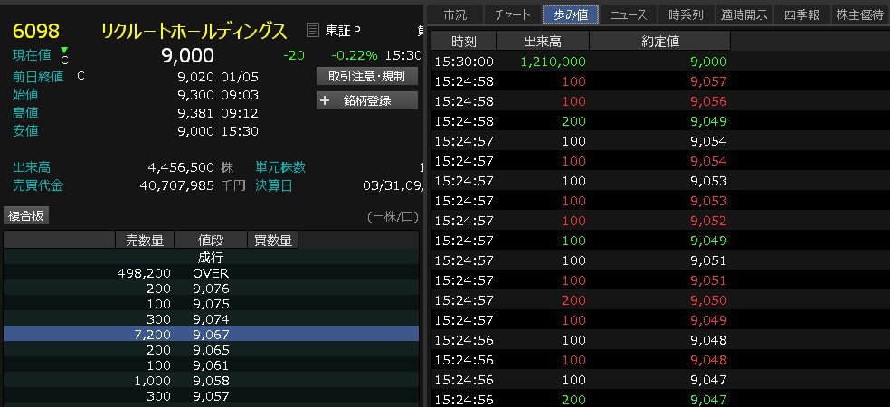The image size is (890, 407).
Task: View the 株主優待 tab
Action: point(859,14)
